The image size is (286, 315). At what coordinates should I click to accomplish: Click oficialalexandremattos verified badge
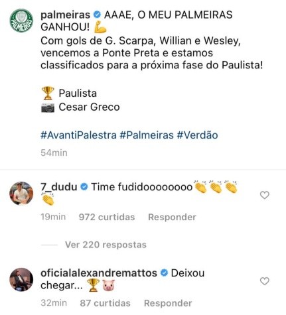tap(164, 273)
